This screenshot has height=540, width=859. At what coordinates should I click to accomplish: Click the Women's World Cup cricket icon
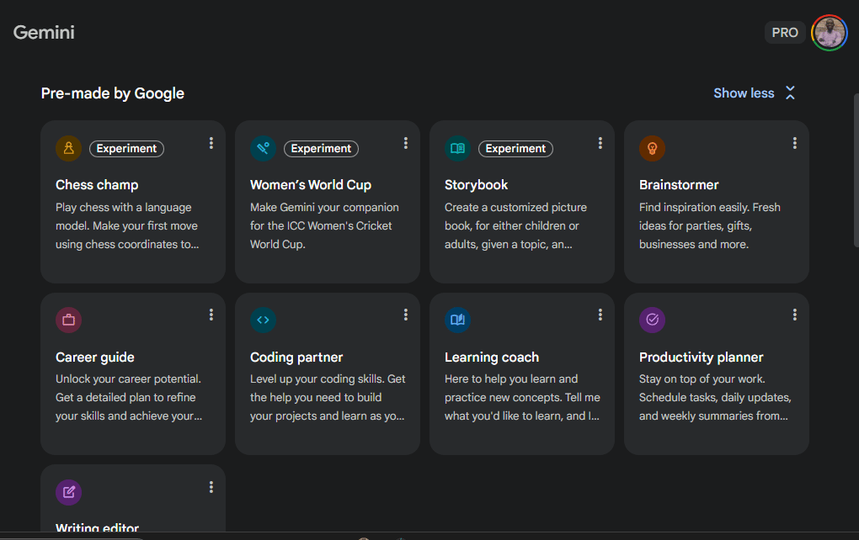(263, 148)
